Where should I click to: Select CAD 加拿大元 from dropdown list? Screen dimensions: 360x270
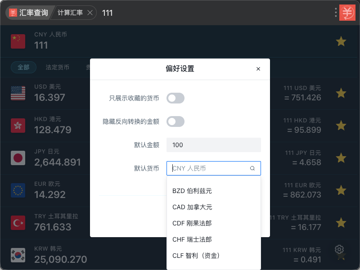coord(213,207)
